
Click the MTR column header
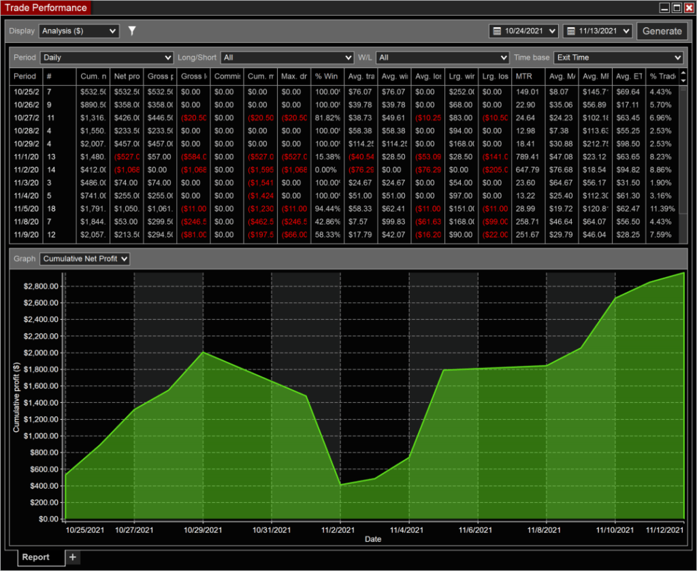(x=526, y=76)
